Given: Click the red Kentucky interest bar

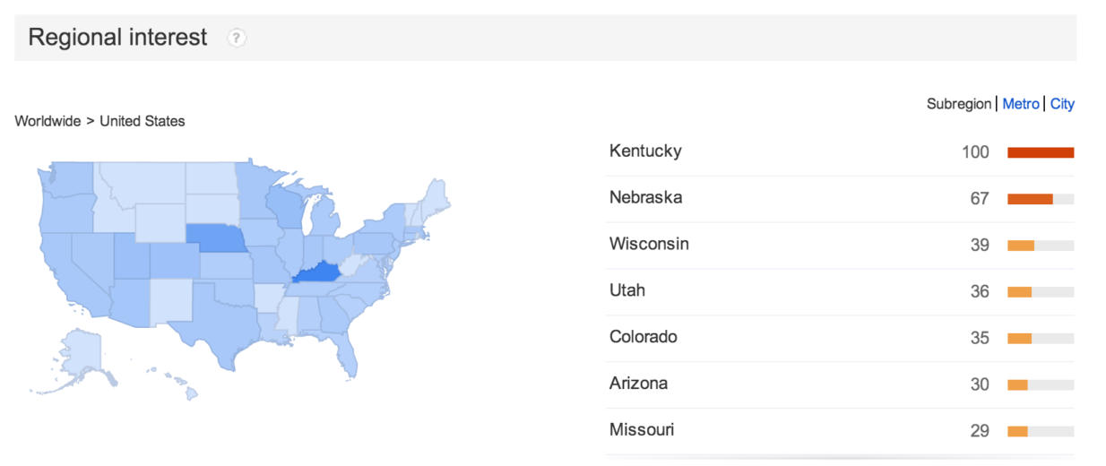Looking at the screenshot, I should point(1041,152).
